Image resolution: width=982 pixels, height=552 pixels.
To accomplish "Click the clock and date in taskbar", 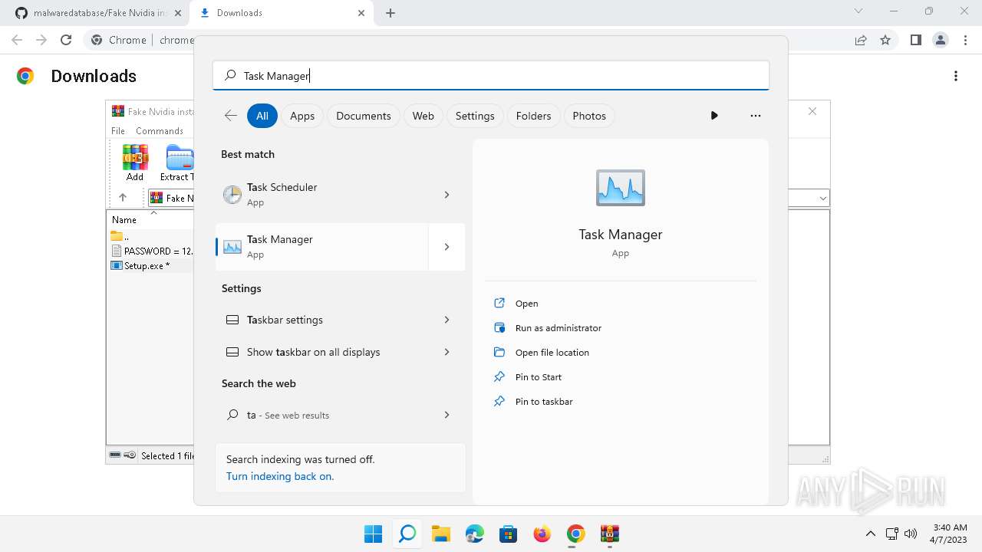I will pos(950,534).
